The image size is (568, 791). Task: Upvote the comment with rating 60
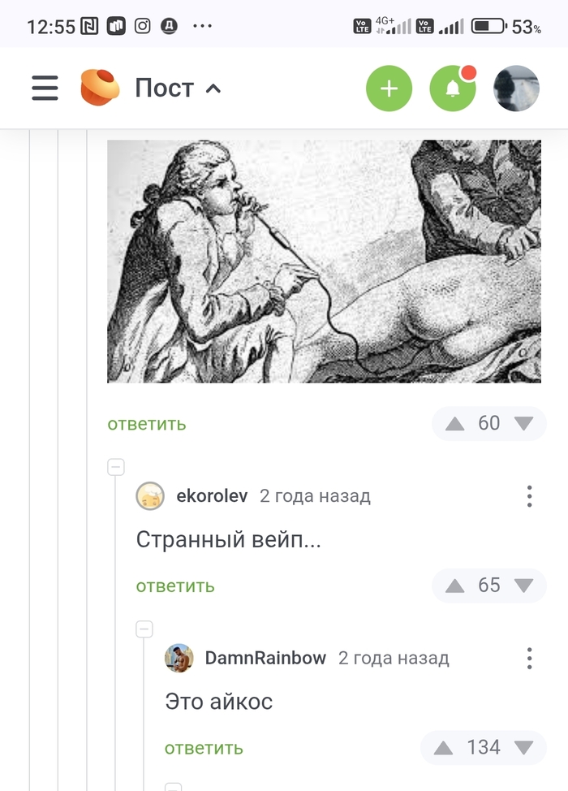click(x=454, y=424)
